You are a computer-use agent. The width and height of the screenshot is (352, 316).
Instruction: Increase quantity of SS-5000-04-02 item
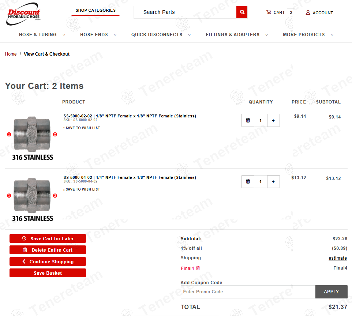(x=273, y=181)
